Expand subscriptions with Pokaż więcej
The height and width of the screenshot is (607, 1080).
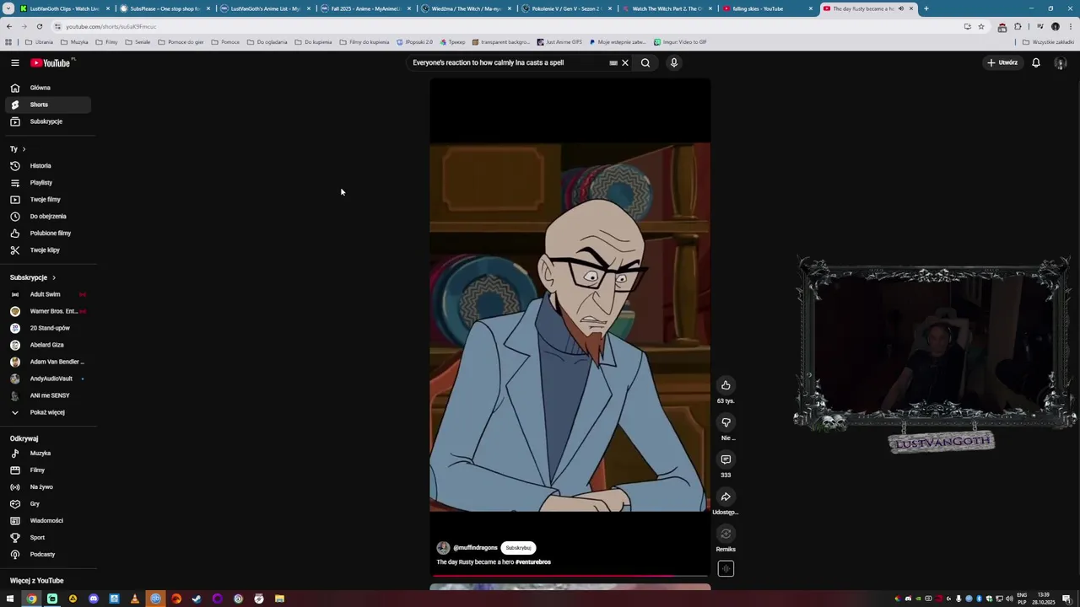click(x=47, y=412)
